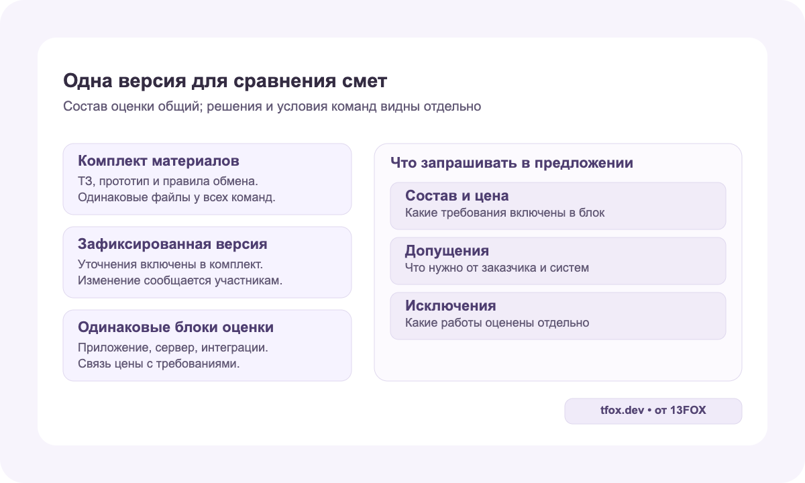Click the heading "Одна версия для сравнения смет"

[225, 81]
